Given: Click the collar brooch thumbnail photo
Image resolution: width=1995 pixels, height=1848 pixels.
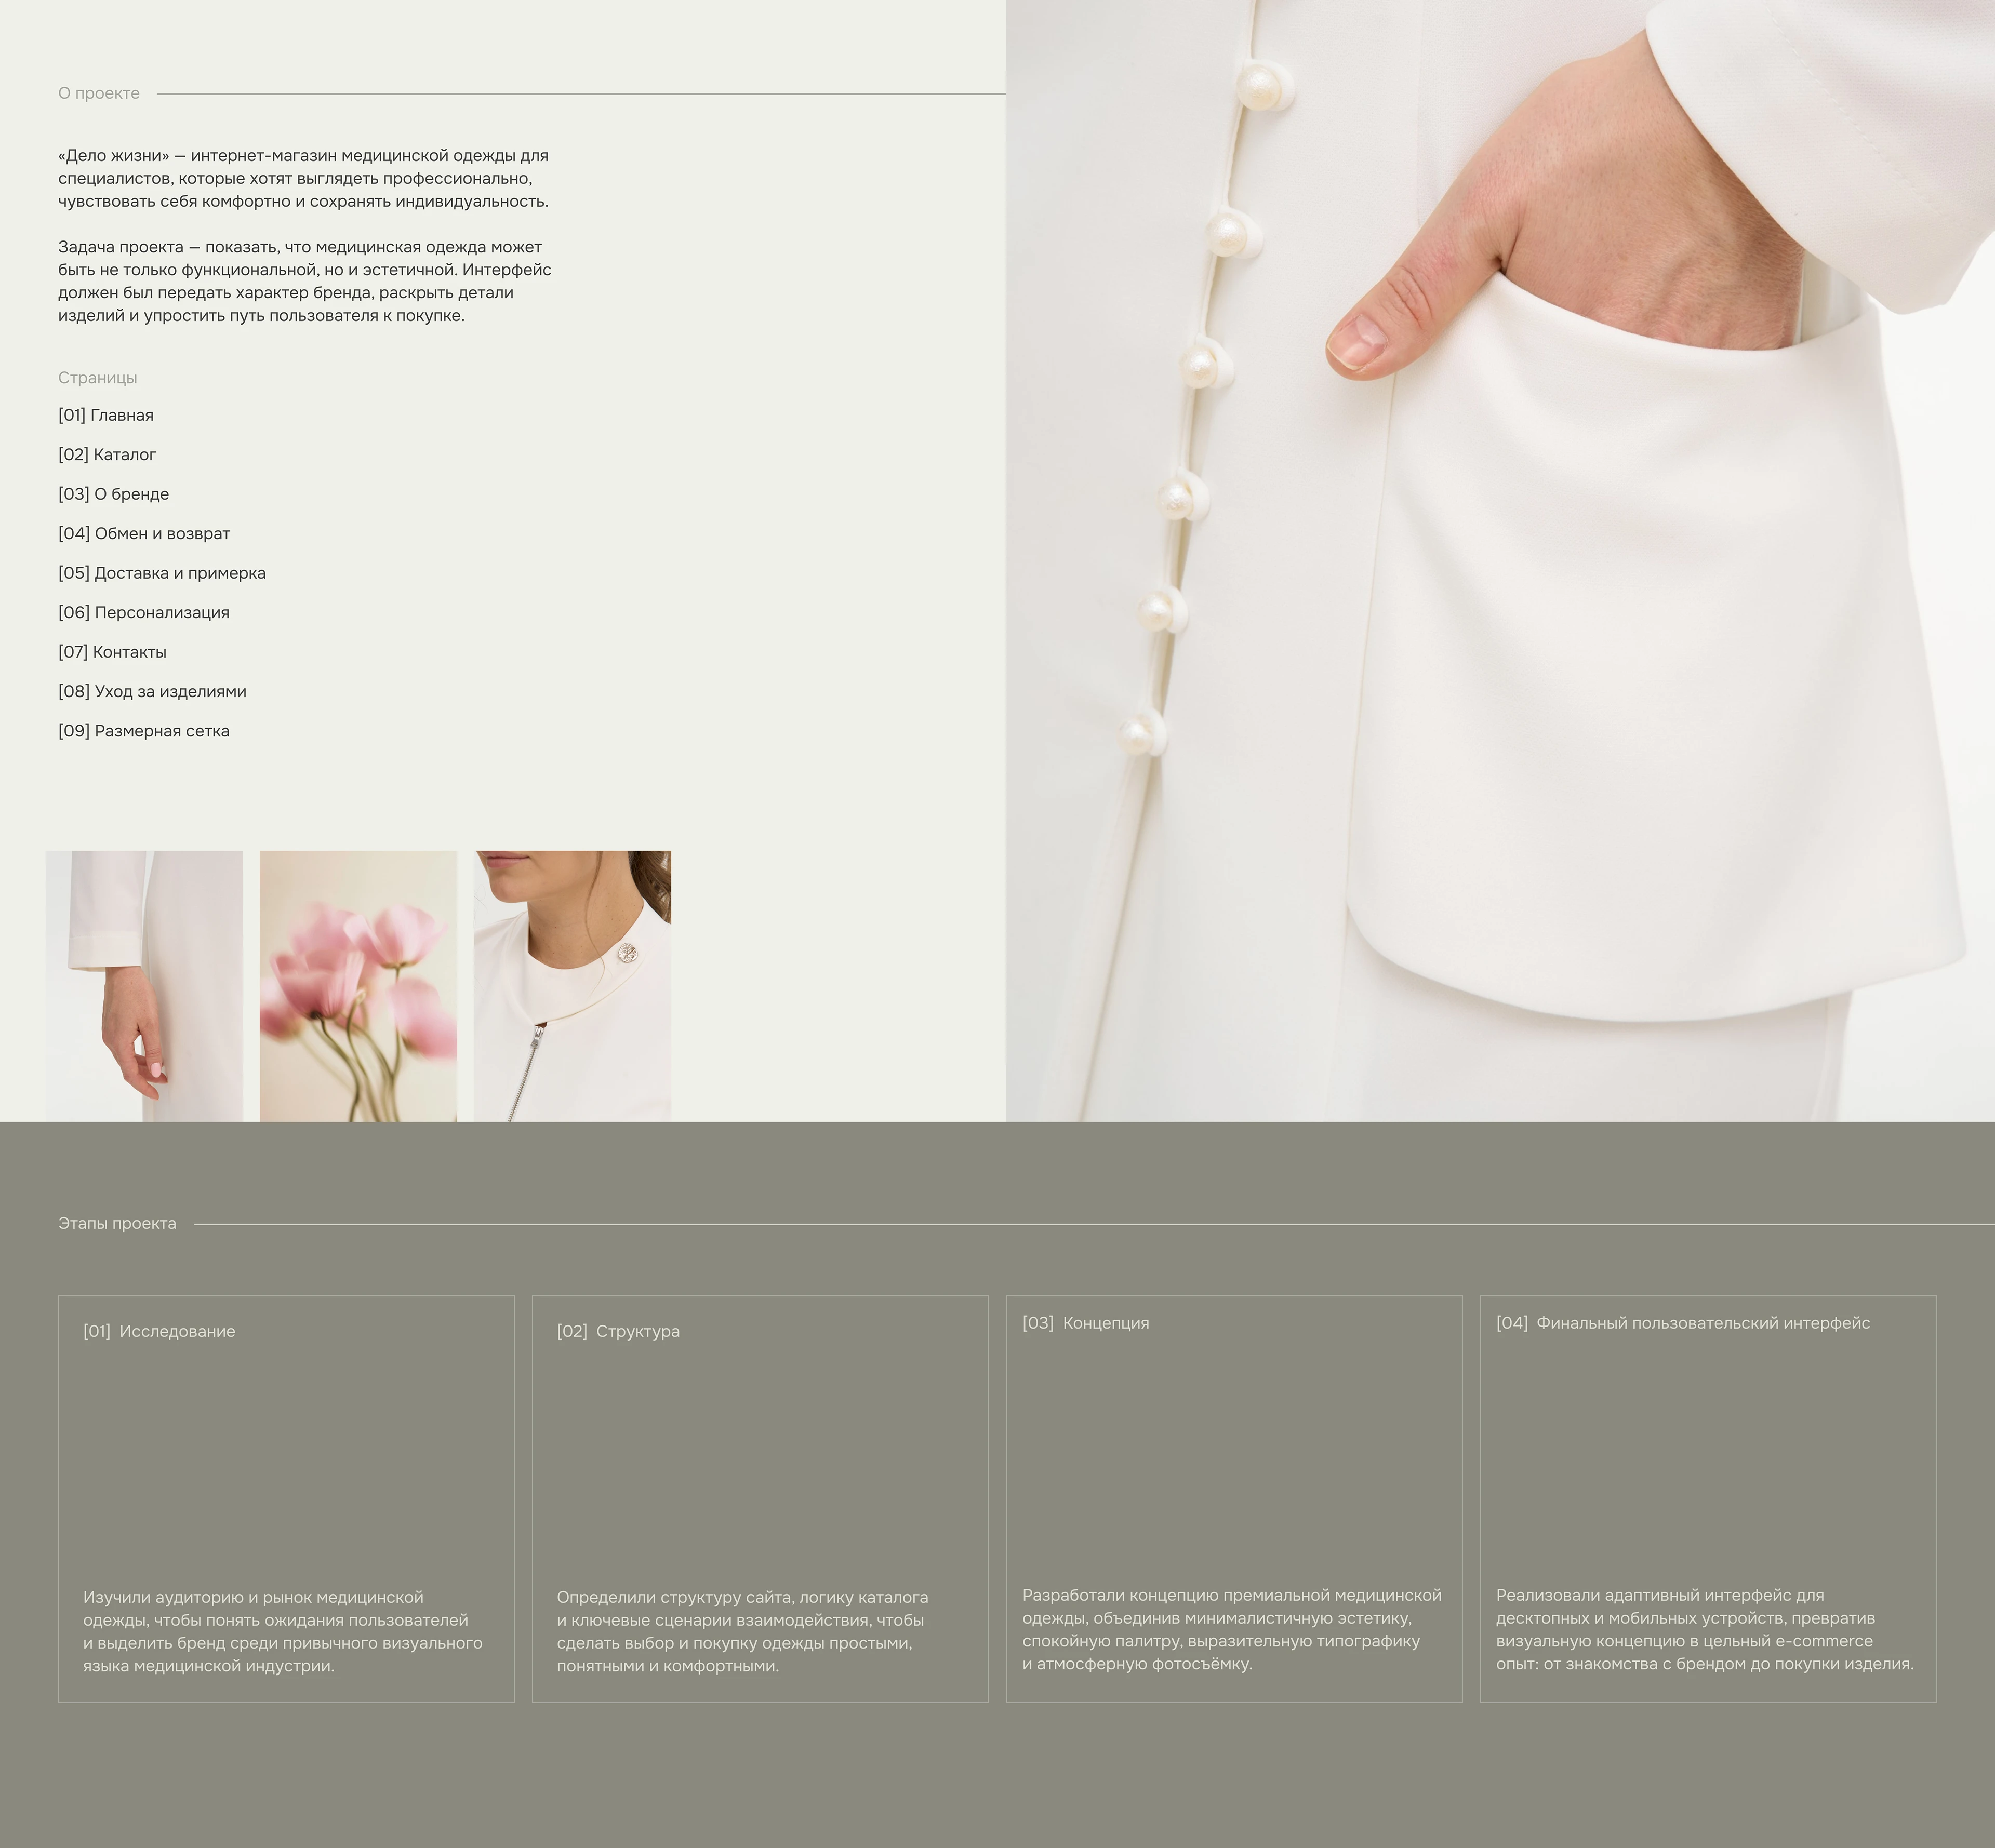Looking at the screenshot, I should pyautogui.click(x=572, y=986).
